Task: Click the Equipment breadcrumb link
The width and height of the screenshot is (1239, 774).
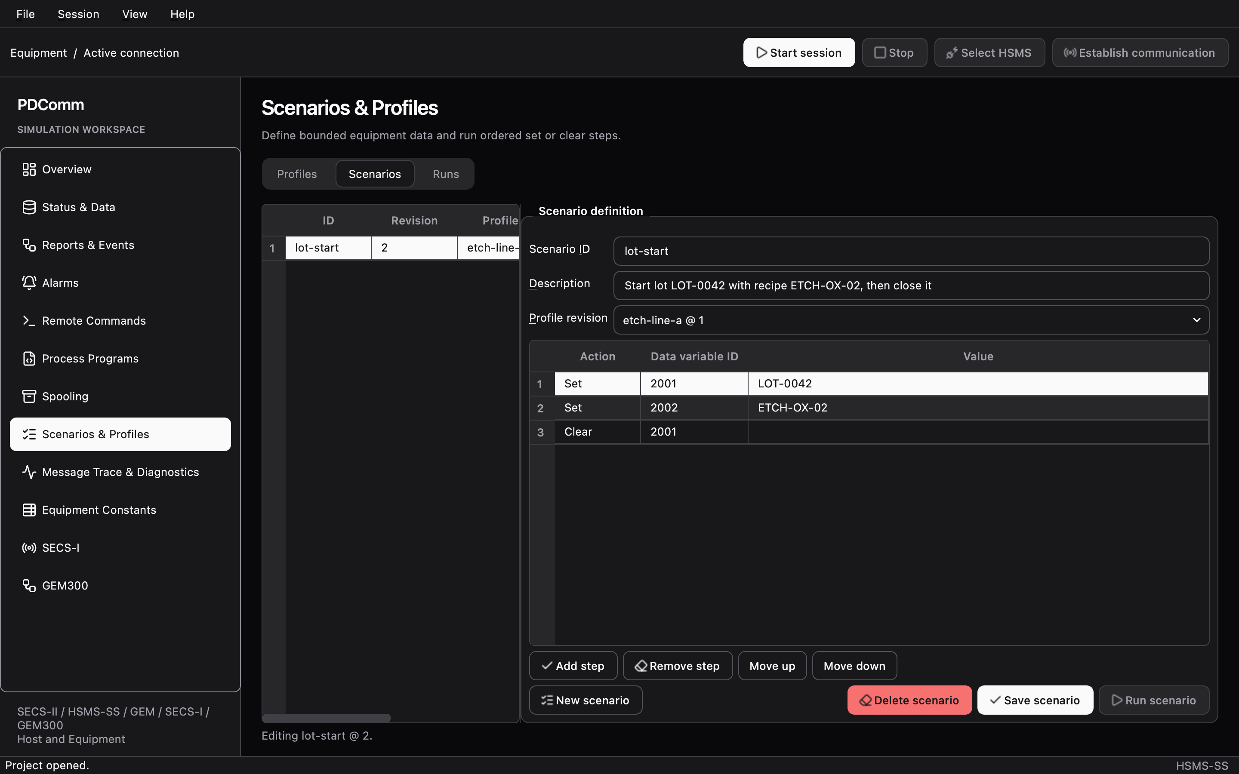Action: (x=38, y=53)
